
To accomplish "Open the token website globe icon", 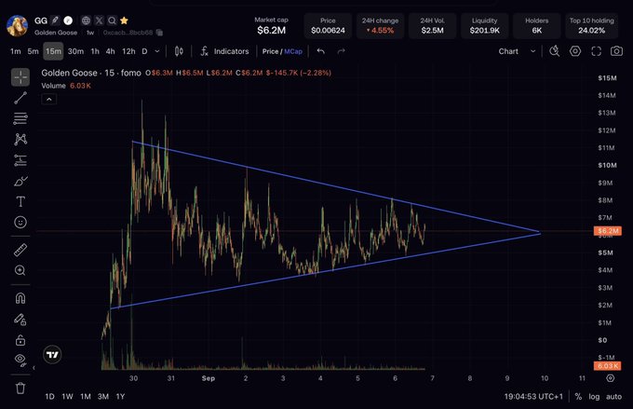I will point(86,20).
